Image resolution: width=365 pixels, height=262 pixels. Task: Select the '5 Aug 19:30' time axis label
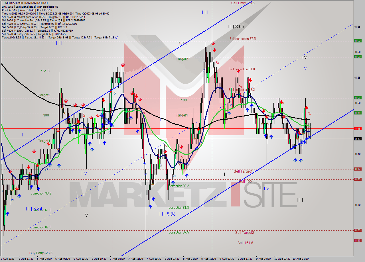point(44,259)
